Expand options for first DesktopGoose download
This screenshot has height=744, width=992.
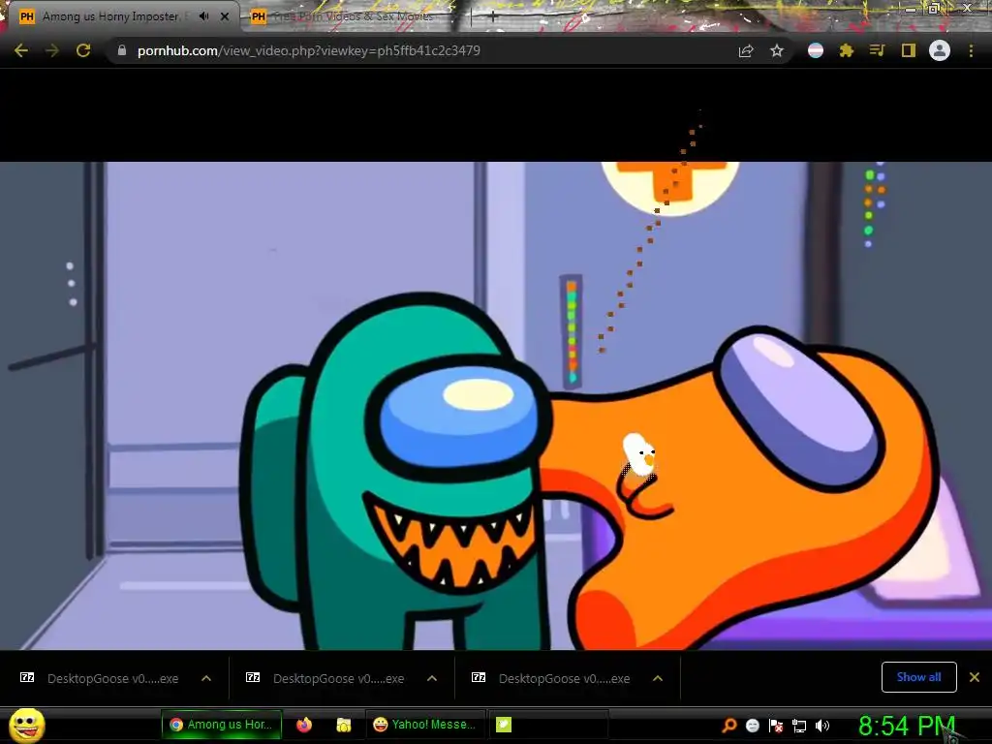point(206,678)
